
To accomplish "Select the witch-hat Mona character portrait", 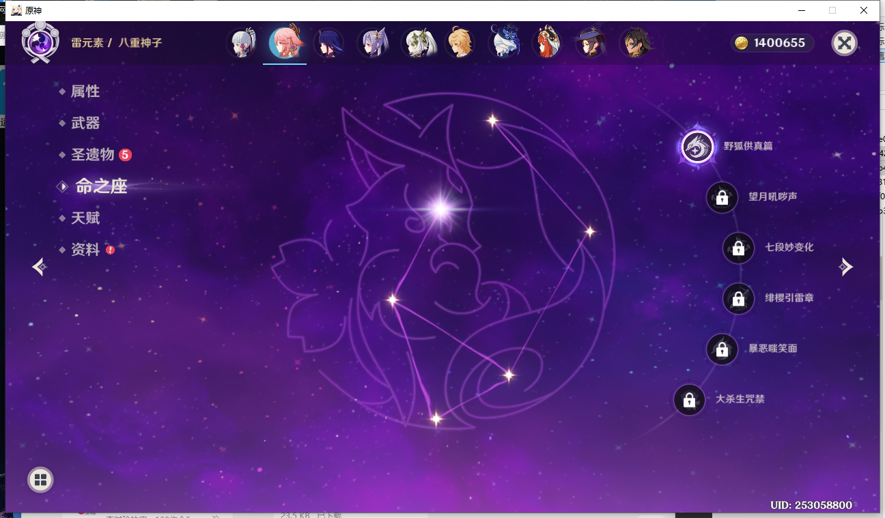I will pos(591,43).
